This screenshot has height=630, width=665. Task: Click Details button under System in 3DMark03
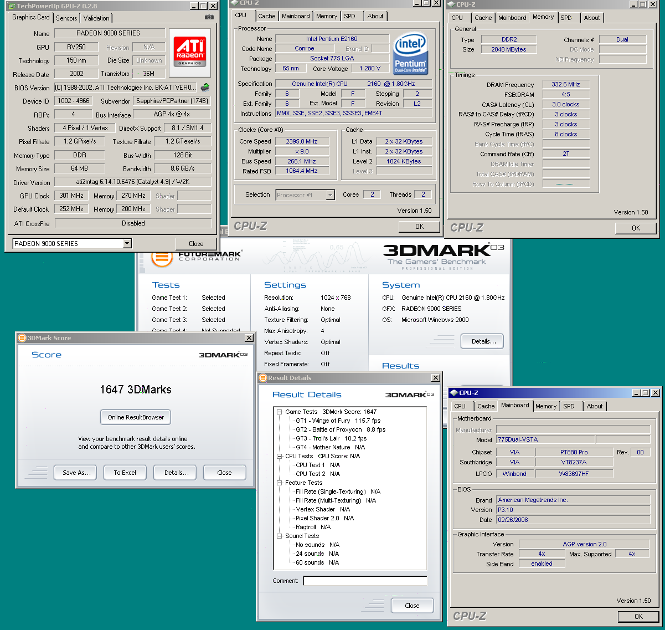click(x=483, y=341)
